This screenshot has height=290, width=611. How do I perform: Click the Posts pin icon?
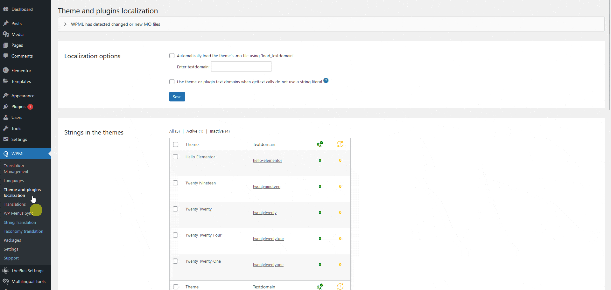click(x=6, y=24)
